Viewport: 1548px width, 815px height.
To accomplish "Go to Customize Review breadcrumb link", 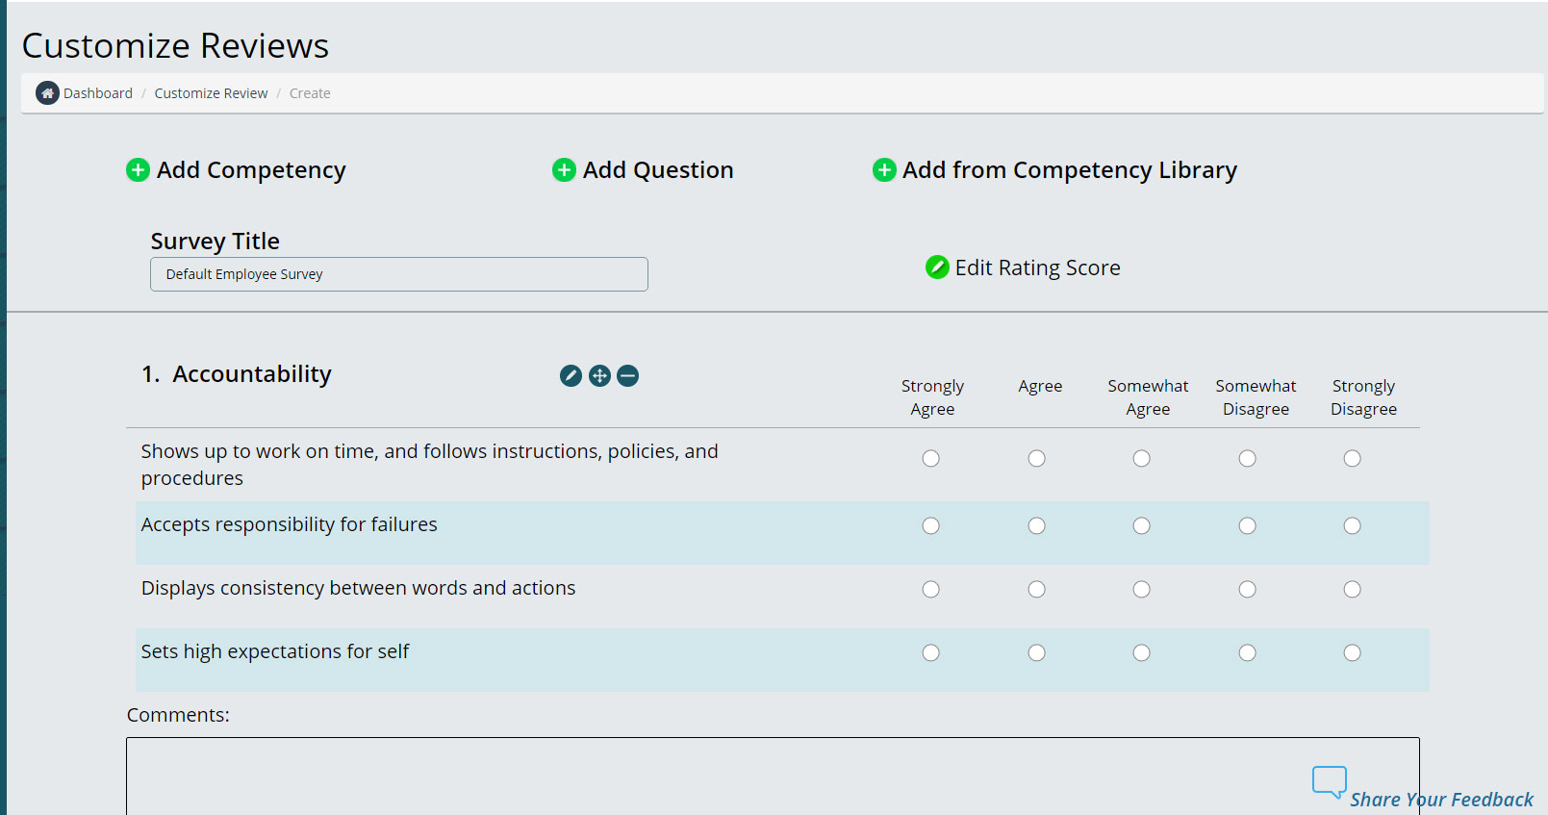I will coord(211,93).
